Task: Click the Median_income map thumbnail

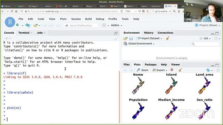Action: [171, 111]
